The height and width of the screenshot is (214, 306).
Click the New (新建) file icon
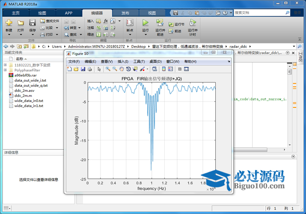pos(9,23)
